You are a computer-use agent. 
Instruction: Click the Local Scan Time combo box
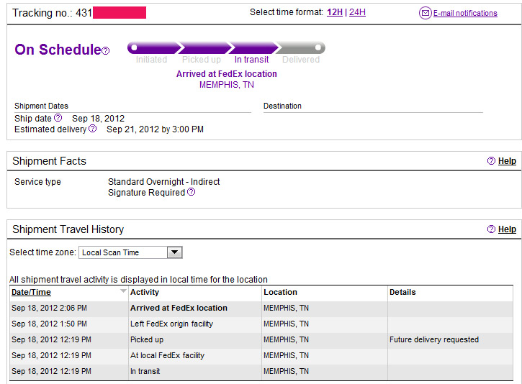[130, 252]
